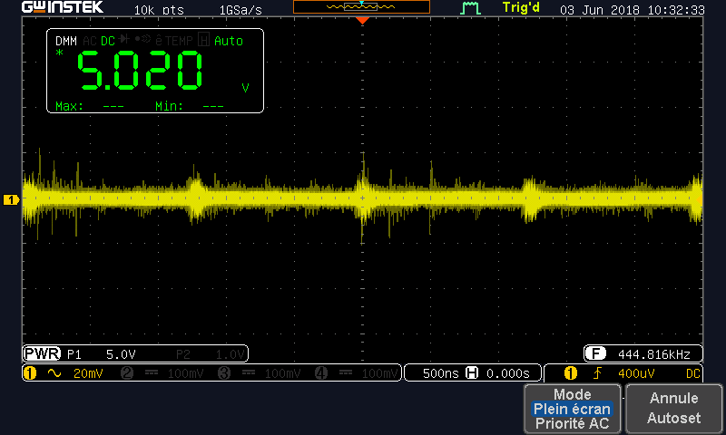
Task: Select the H horizontal position icon
Action: click(472, 372)
